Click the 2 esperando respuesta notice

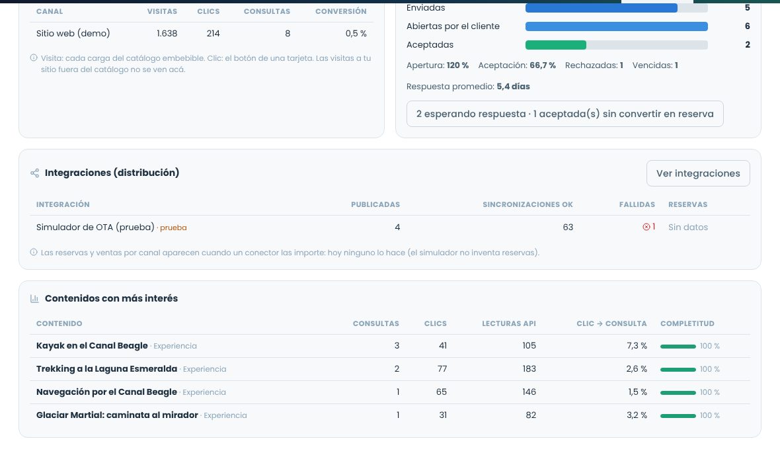[565, 114]
